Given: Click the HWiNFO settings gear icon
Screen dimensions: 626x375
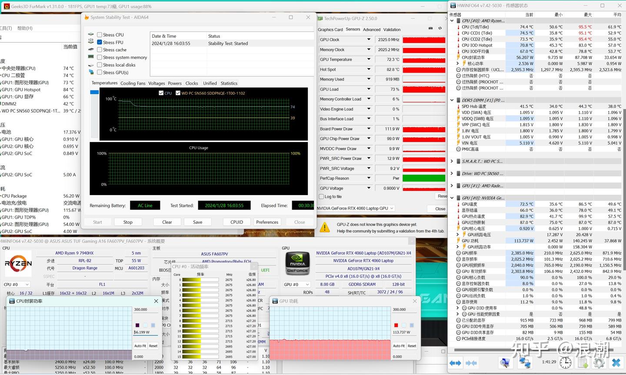Looking at the screenshot, I should point(599,363).
